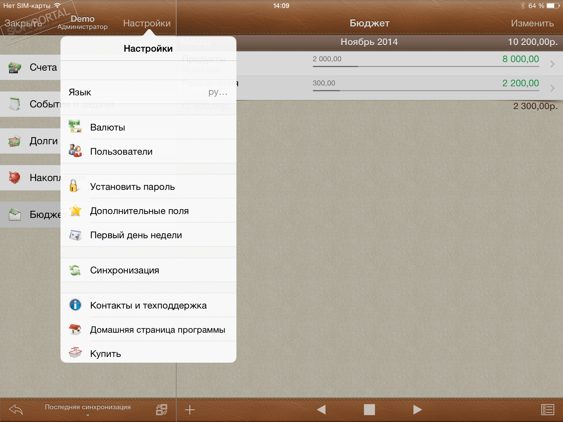Image resolution: width=563 pixels, height=422 pixels.
Task: Open Users (Пользователи) icon
Action: [75, 151]
